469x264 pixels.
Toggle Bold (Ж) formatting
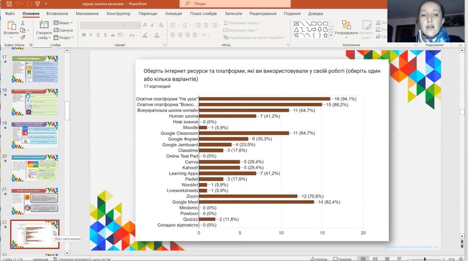click(x=84, y=35)
